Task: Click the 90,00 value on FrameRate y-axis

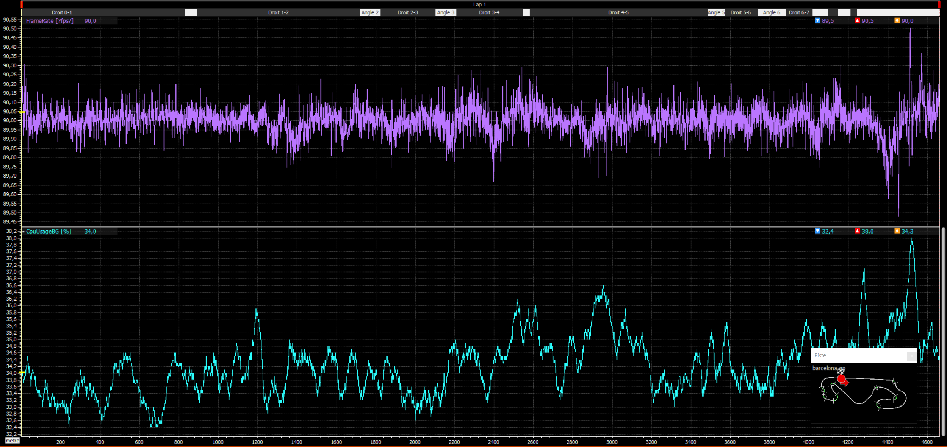Action: [10, 120]
